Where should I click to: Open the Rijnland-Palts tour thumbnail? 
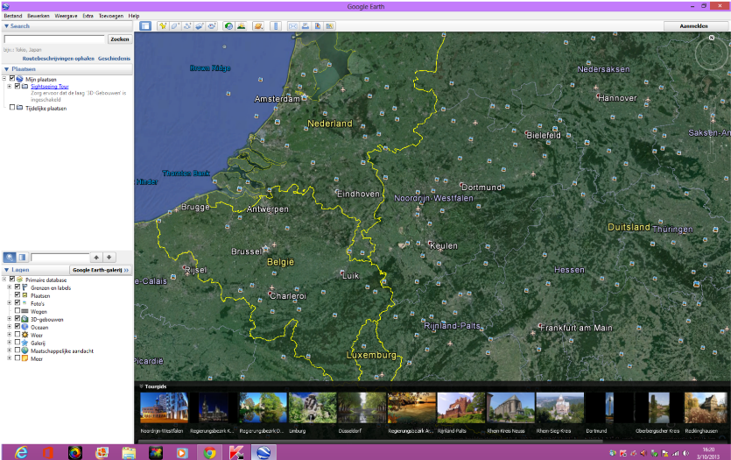point(461,407)
